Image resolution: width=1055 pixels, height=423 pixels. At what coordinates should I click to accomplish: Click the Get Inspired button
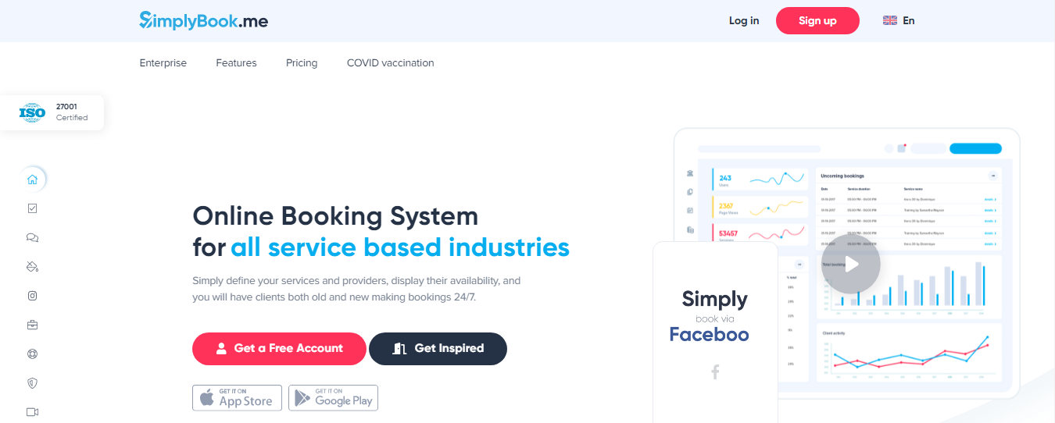pyautogui.click(x=438, y=349)
